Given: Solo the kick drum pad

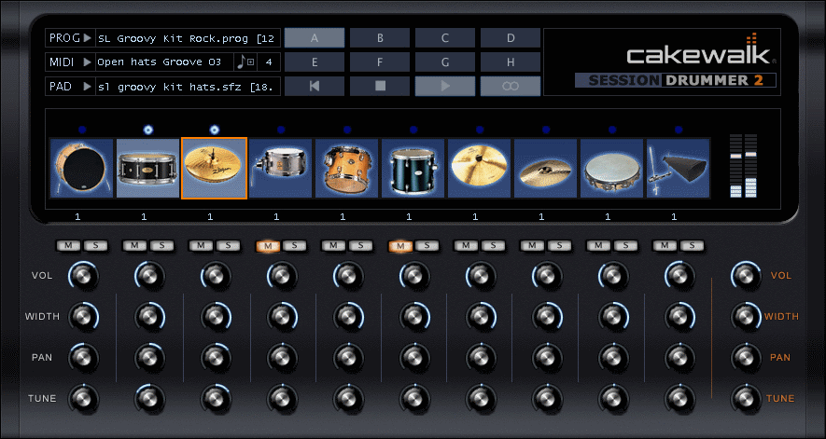Looking at the screenshot, I should [96, 245].
